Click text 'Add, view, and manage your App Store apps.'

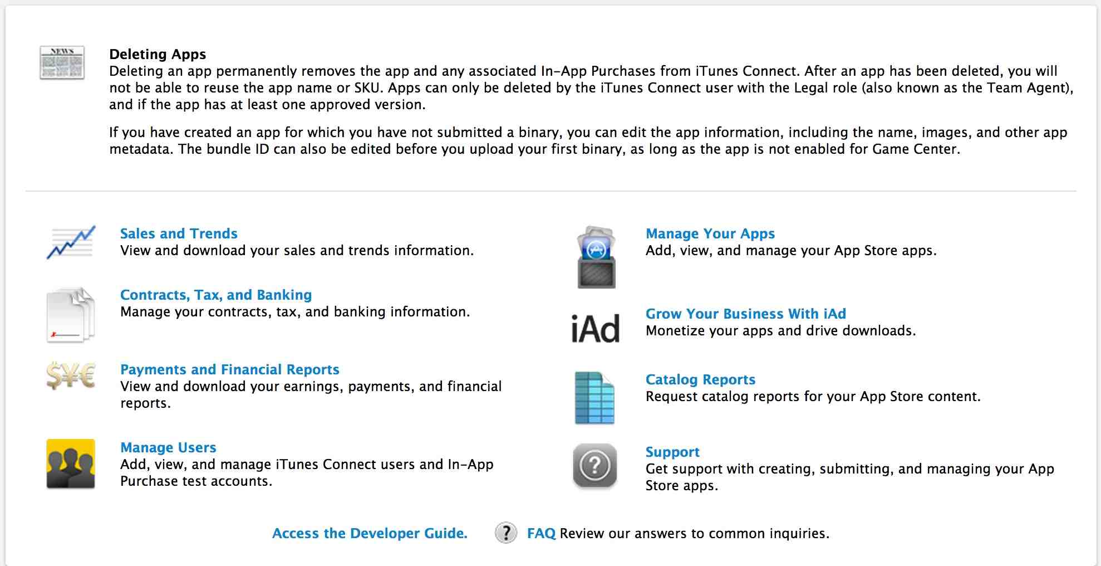pyautogui.click(x=791, y=251)
